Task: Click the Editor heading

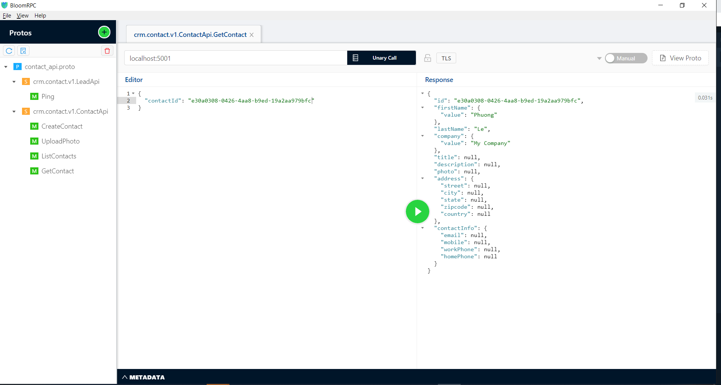Action: pyautogui.click(x=134, y=80)
